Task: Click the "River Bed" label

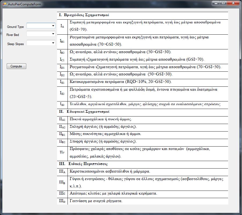Action: click(13, 35)
